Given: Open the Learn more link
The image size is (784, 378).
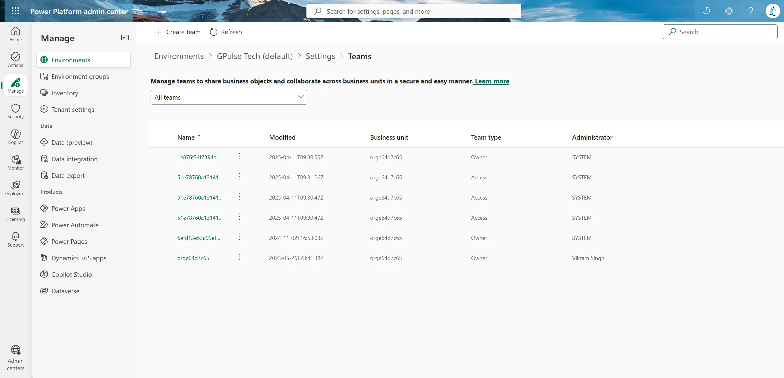Looking at the screenshot, I should pyautogui.click(x=491, y=81).
